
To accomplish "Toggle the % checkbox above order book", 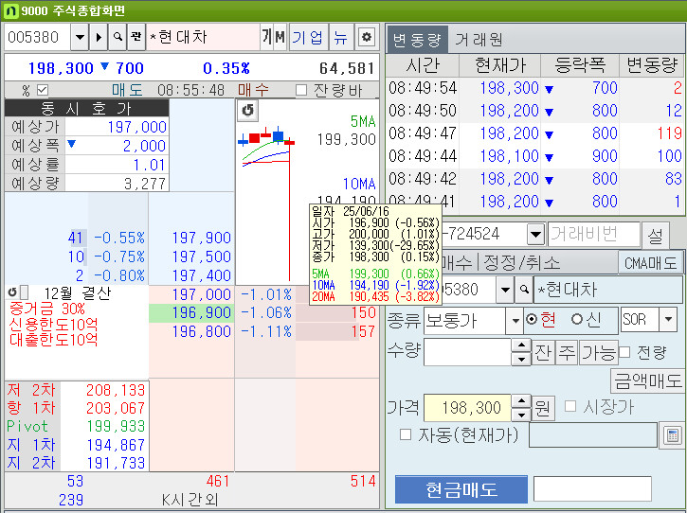I will (x=41, y=90).
